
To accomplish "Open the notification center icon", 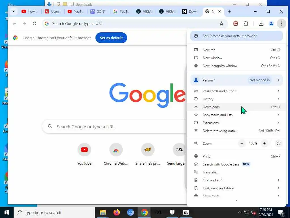I will point(281,212).
